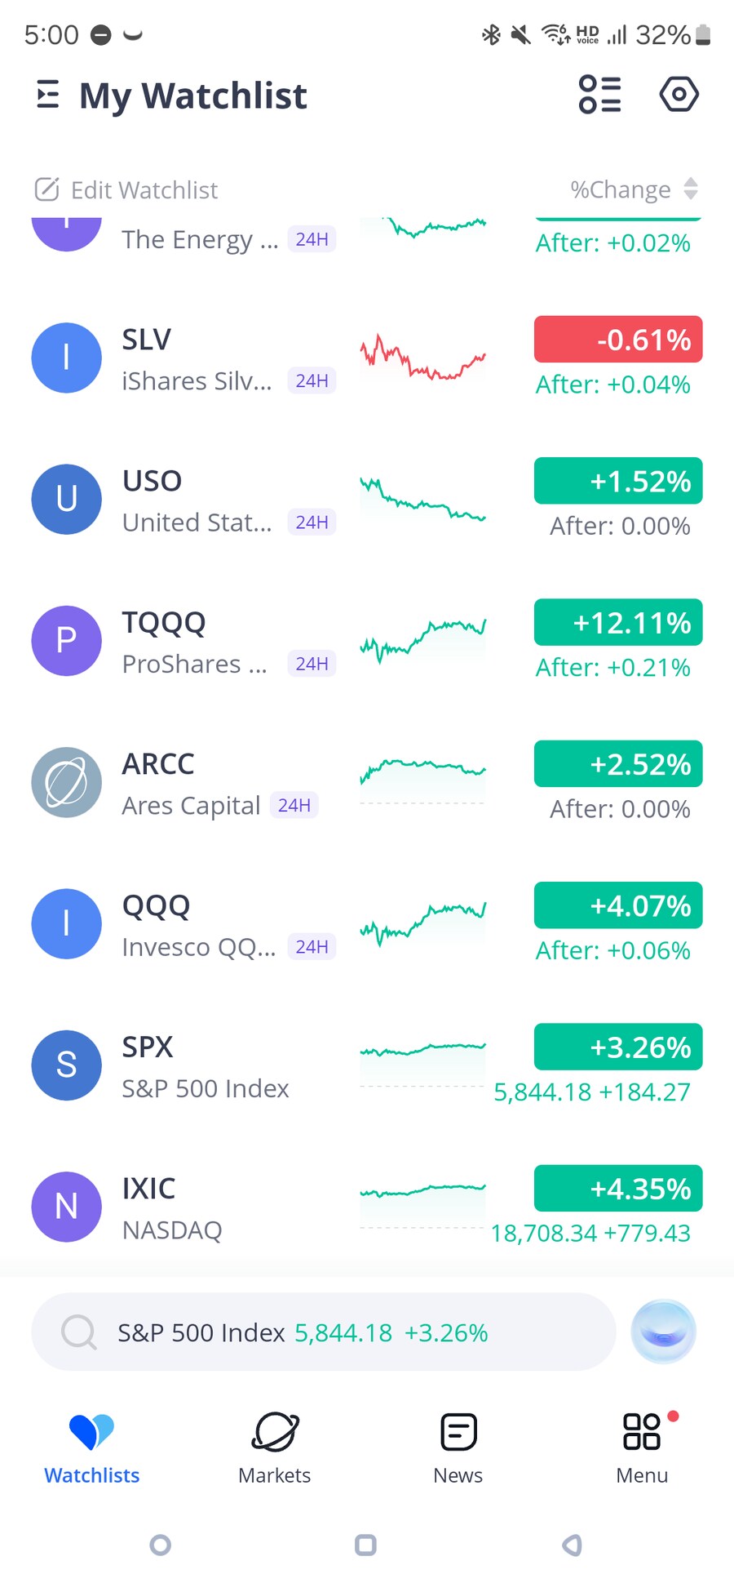
Task: Open the blue AI assistant orb
Action: click(x=663, y=1332)
